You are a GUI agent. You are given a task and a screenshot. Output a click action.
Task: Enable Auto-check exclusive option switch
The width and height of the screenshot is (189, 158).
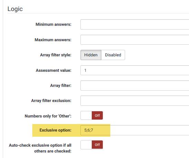coord(92,145)
